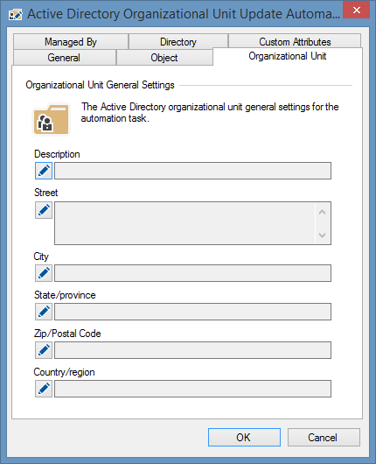This screenshot has width=376, height=464.
Task: Click the edit pencil icon for Street
Action: [44, 210]
